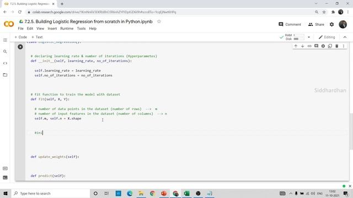Open the File menu
Screen dimensions: 353x198
(x=21, y=29)
